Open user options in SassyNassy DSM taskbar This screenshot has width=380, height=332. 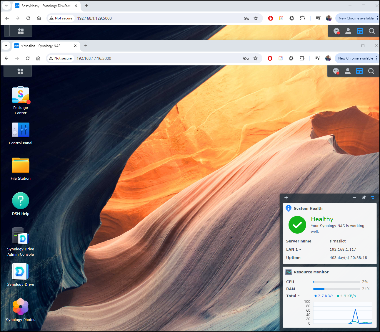[x=348, y=31]
